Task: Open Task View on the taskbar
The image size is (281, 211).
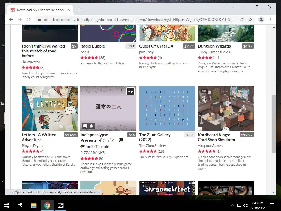Action: (x=19, y=206)
